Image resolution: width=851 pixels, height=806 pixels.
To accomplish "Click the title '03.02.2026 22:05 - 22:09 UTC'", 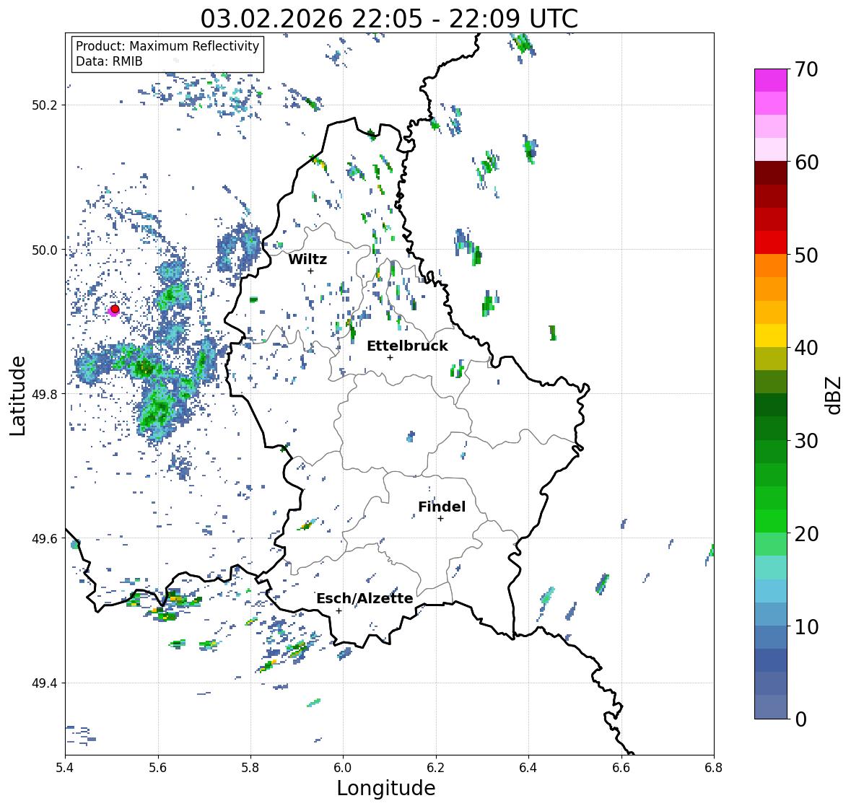I will pyautogui.click(x=389, y=19).
